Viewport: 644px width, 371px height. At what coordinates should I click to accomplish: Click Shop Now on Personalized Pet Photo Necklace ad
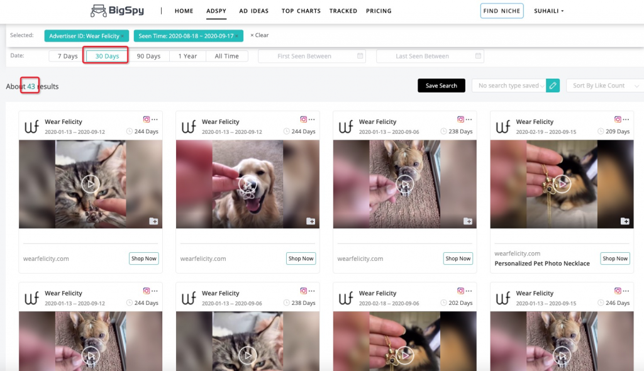[x=615, y=258]
